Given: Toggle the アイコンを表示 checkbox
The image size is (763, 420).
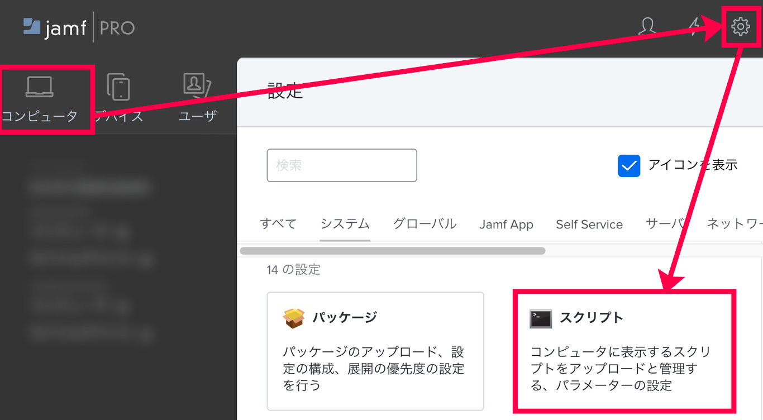Looking at the screenshot, I should pyautogui.click(x=629, y=166).
